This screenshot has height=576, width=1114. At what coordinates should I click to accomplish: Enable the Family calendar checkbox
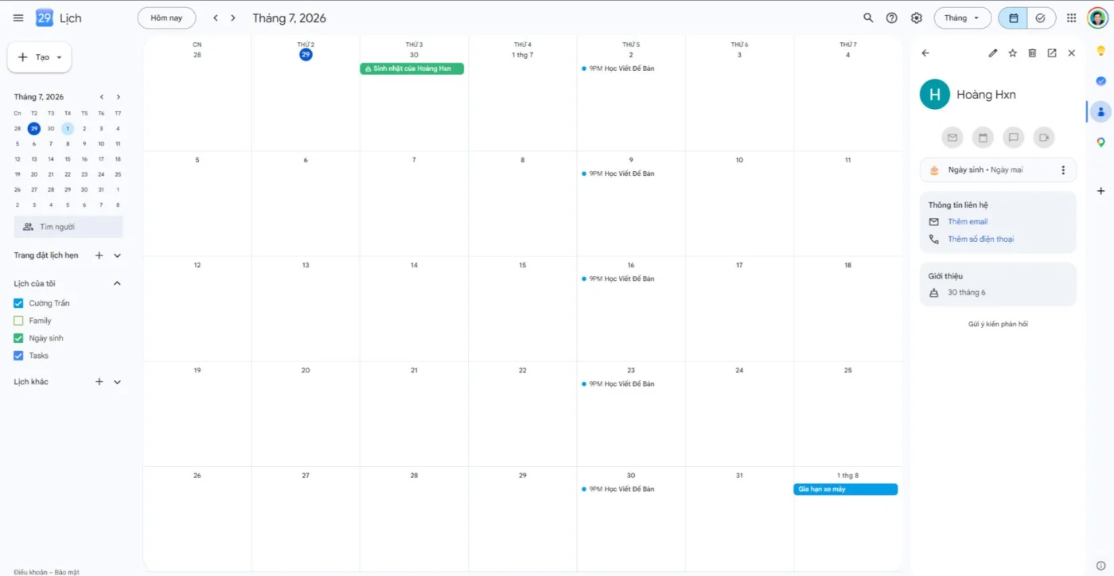(x=19, y=321)
